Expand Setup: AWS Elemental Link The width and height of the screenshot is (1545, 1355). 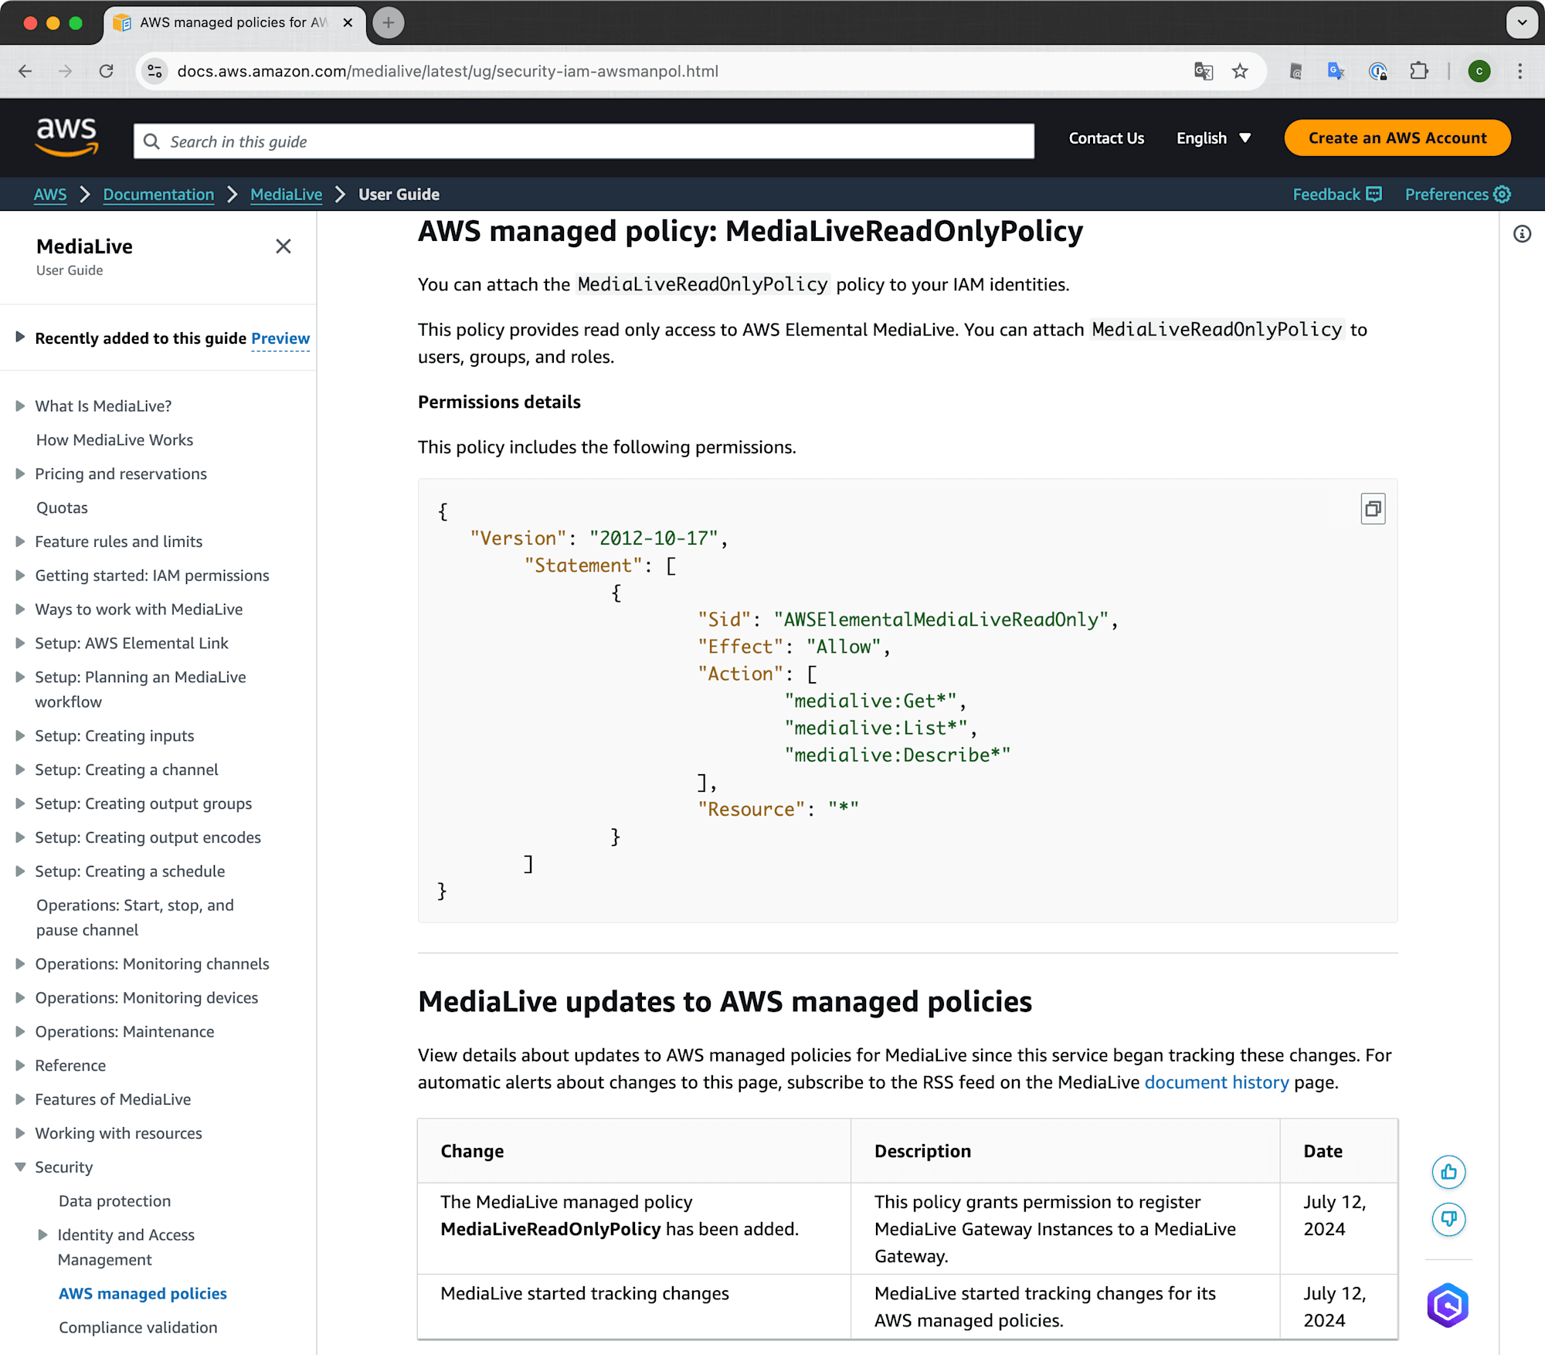[20, 644]
